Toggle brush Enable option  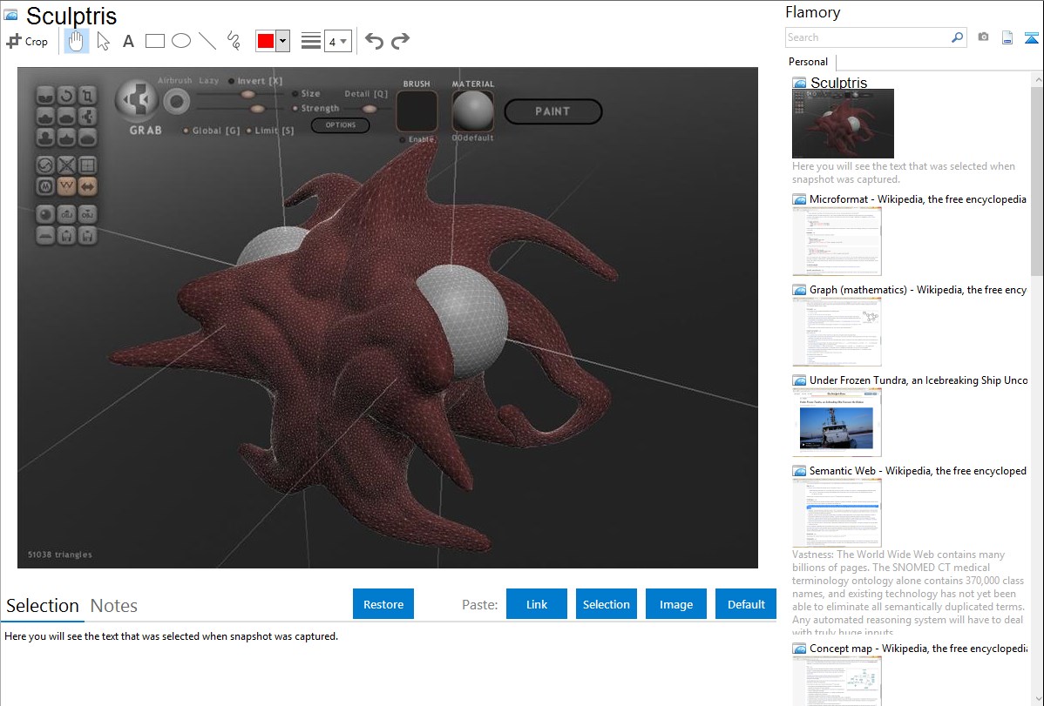[x=402, y=139]
